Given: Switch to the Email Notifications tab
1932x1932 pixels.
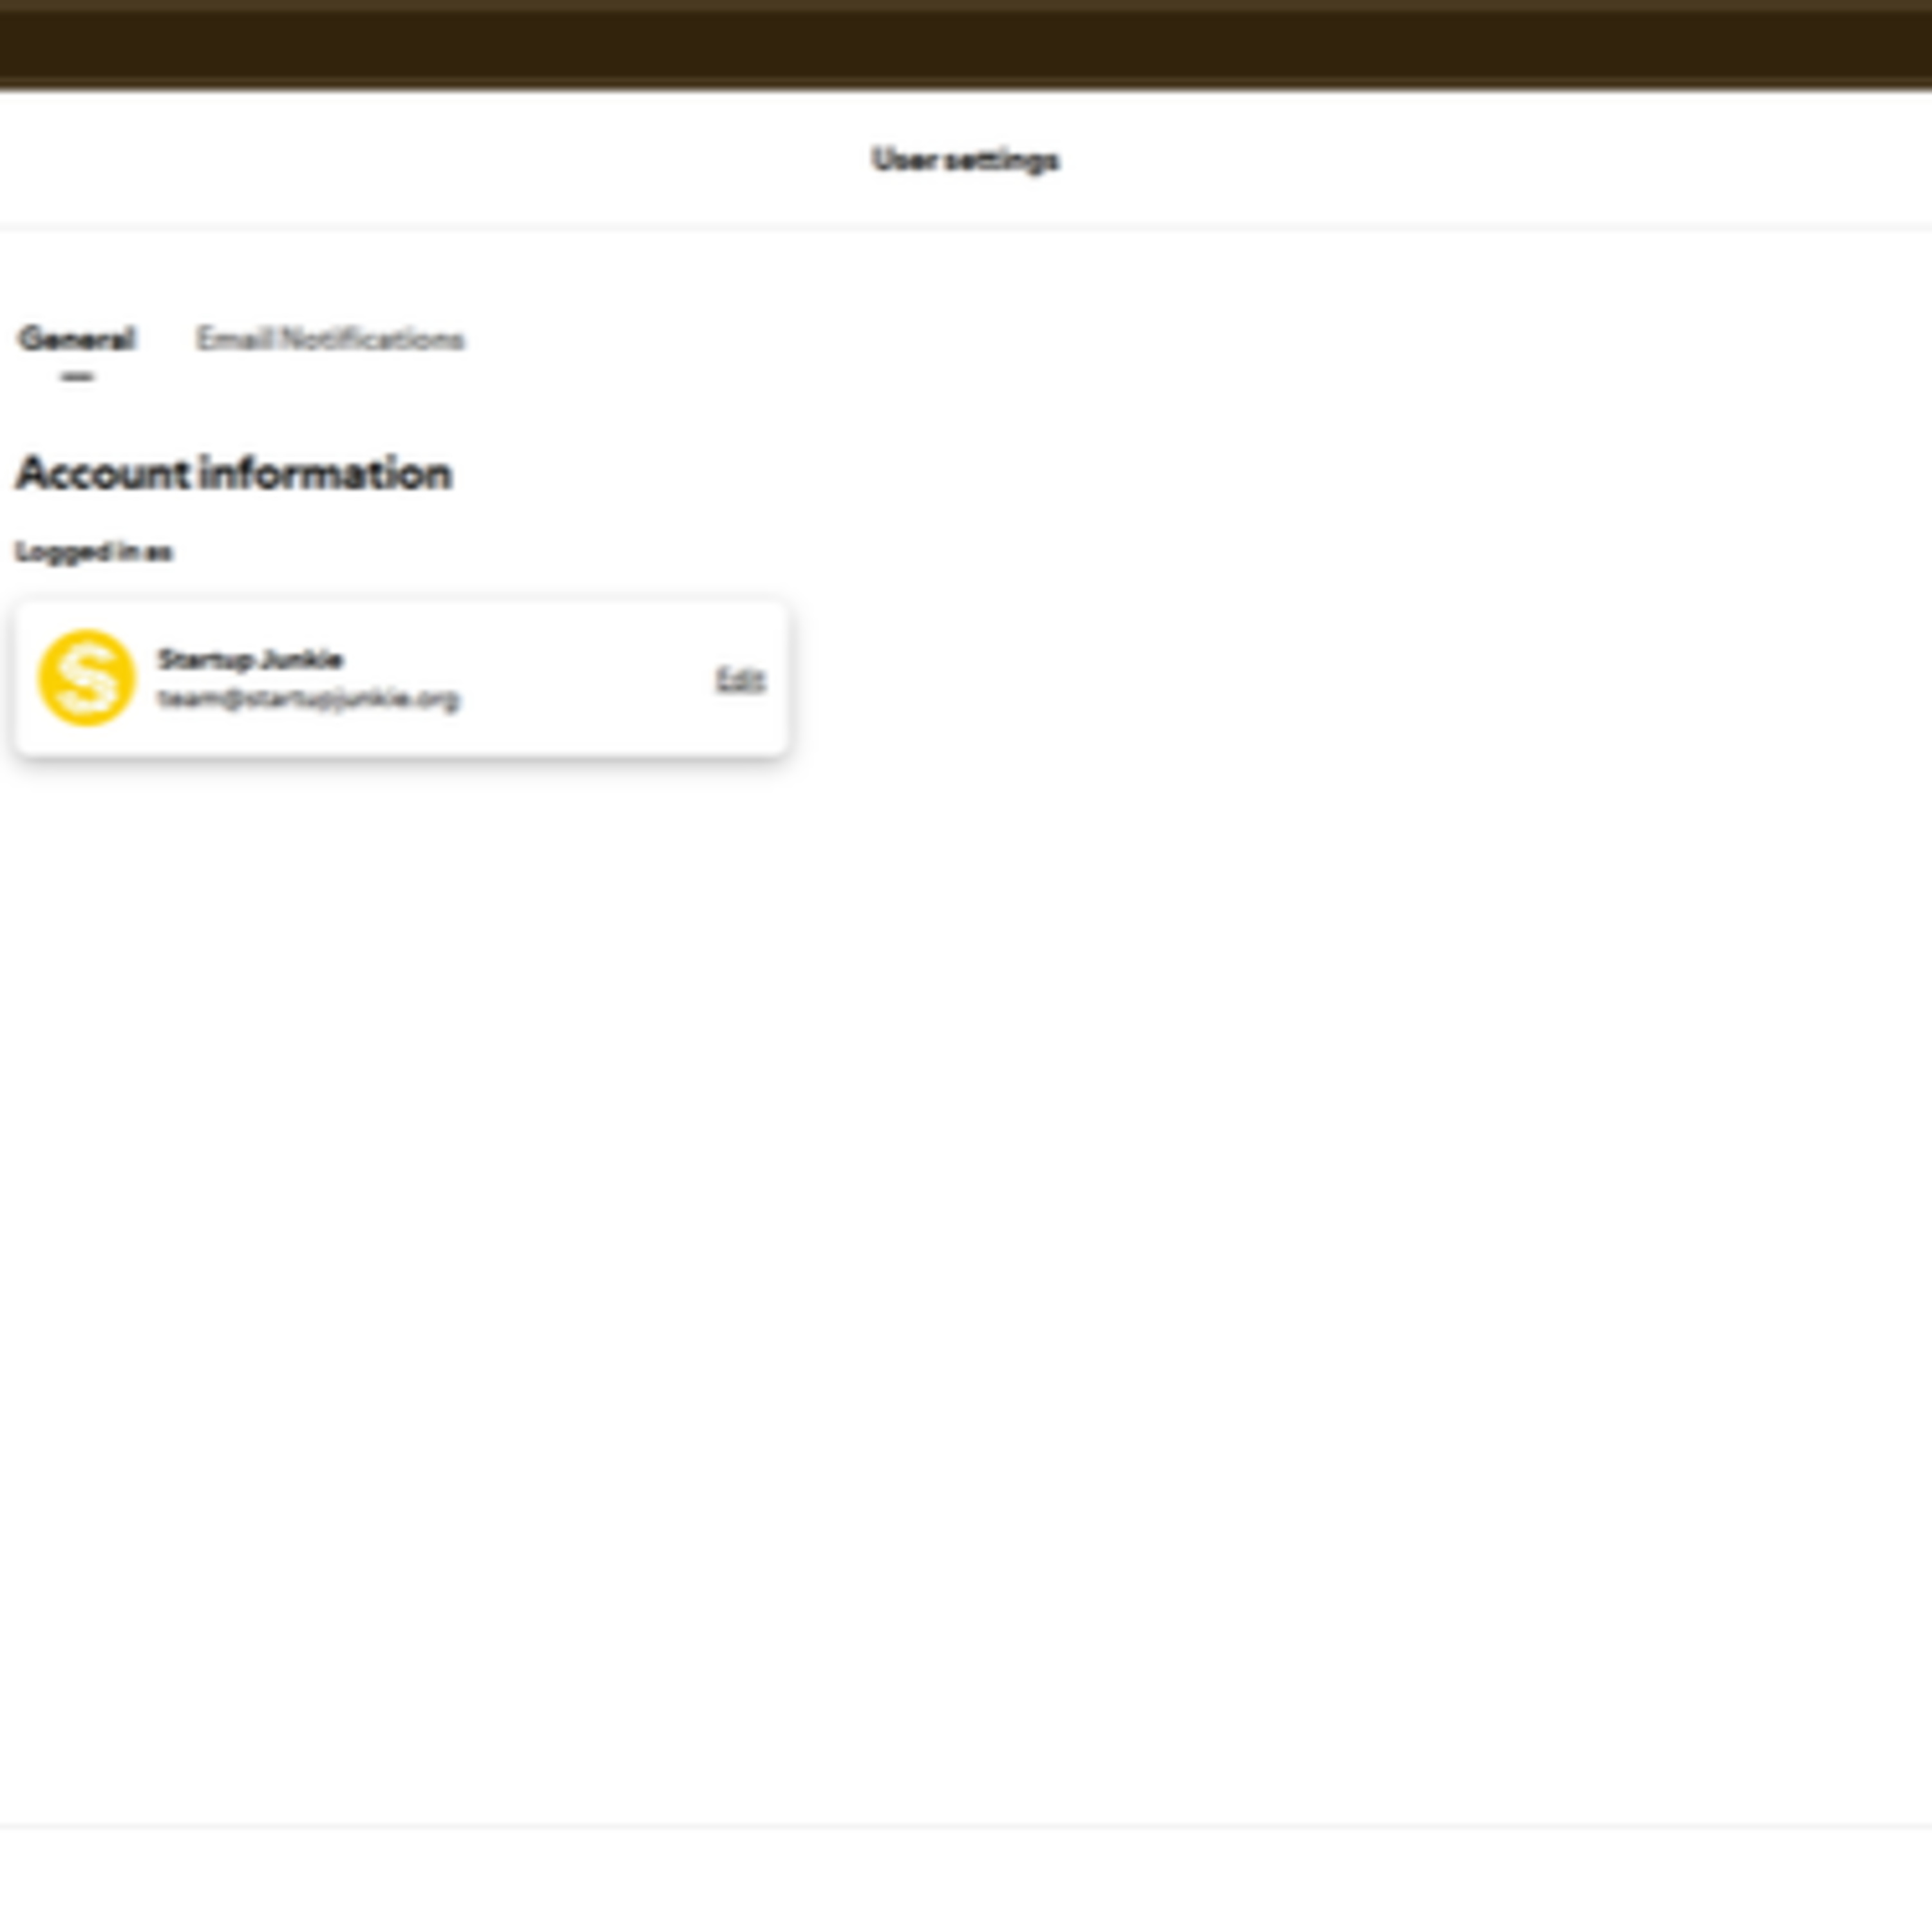Looking at the screenshot, I should point(329,339).
